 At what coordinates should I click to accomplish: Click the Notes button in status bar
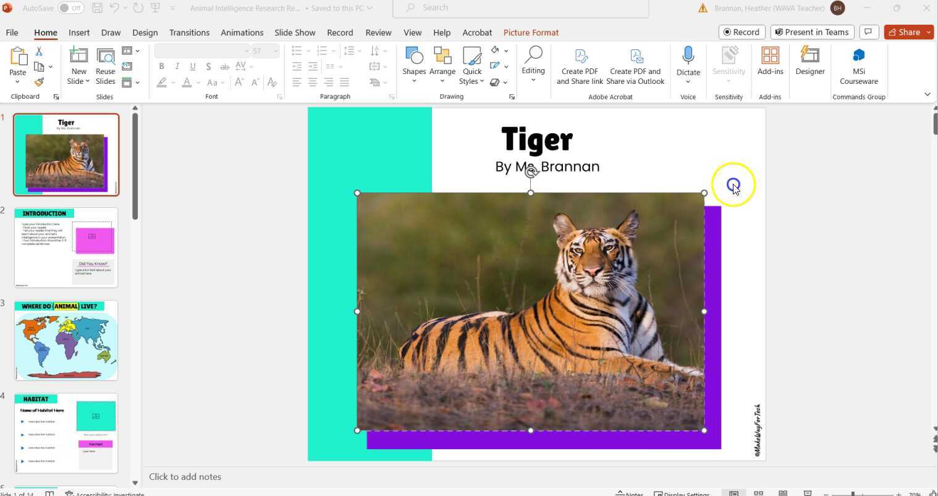(x=630, y=493)
